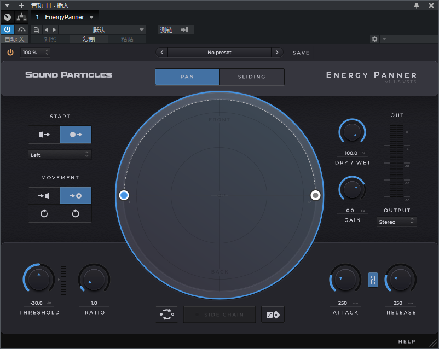Click the dice randomize icon

click(273, 315)
